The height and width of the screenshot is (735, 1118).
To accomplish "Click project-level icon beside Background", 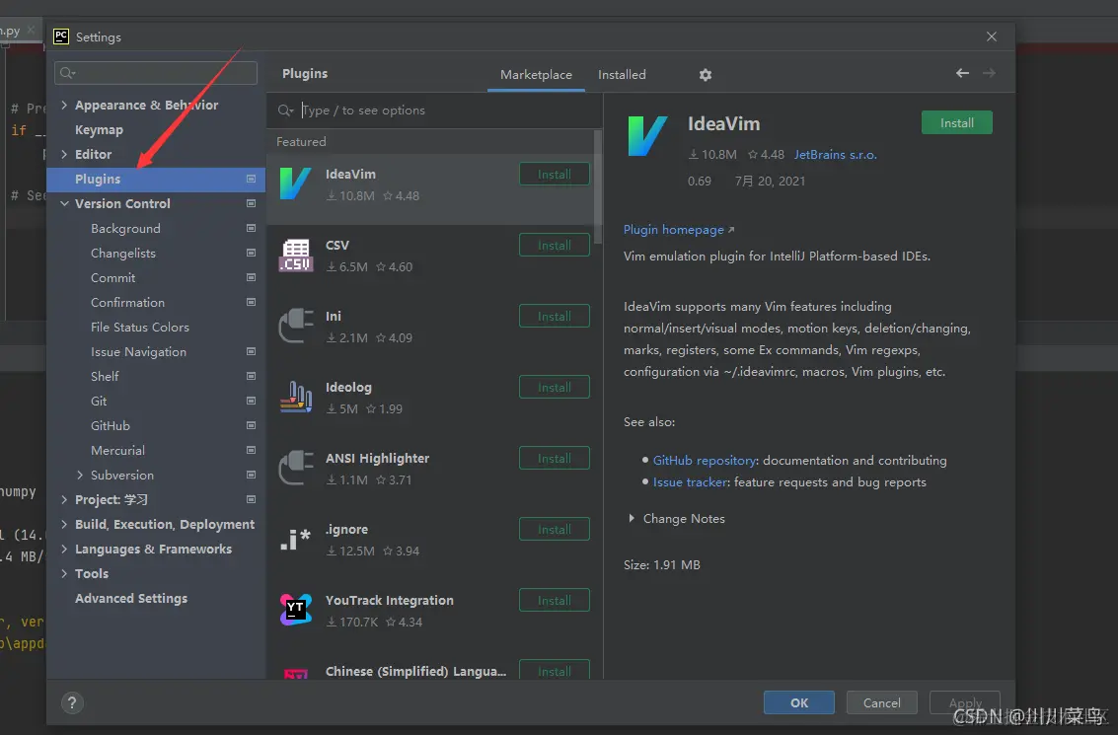I will (251, 228).
